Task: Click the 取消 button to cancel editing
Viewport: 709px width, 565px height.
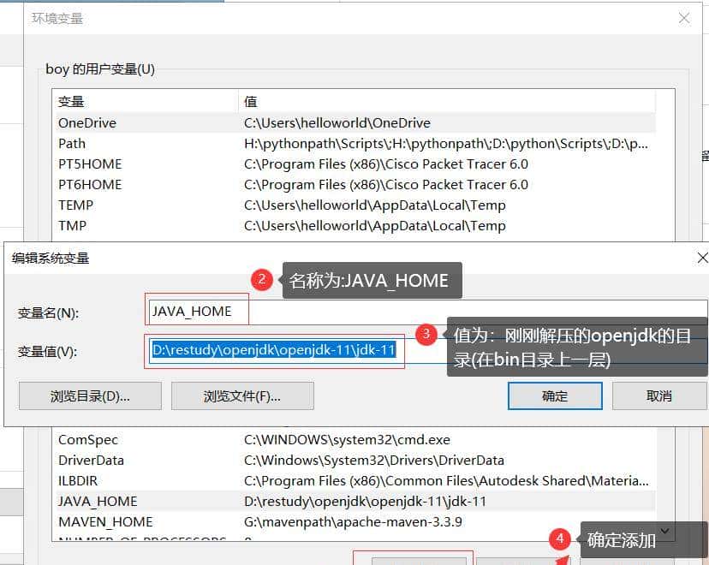Action: click(659, 395)
